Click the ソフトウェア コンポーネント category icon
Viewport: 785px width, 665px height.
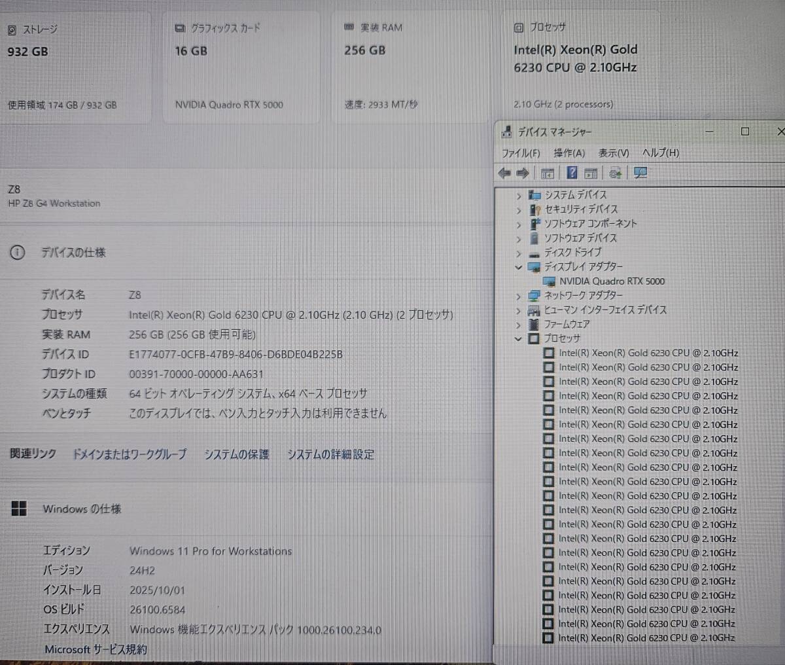click(535, 224)
